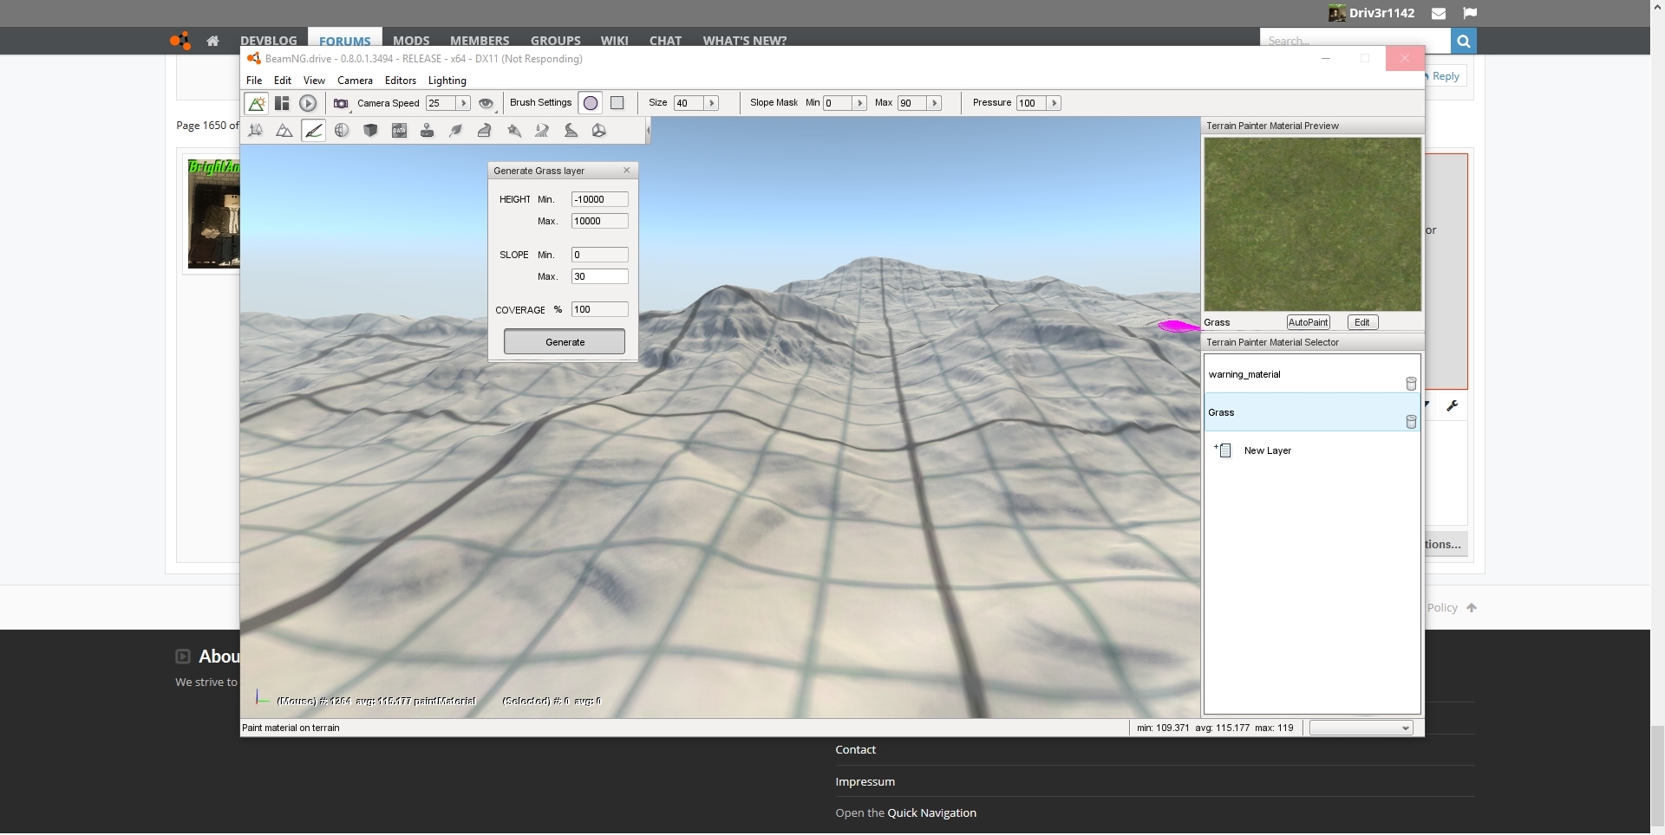This screenshot has width=1665, height=835.
Task: Open the Camera menu
Action: pos(355,81)
